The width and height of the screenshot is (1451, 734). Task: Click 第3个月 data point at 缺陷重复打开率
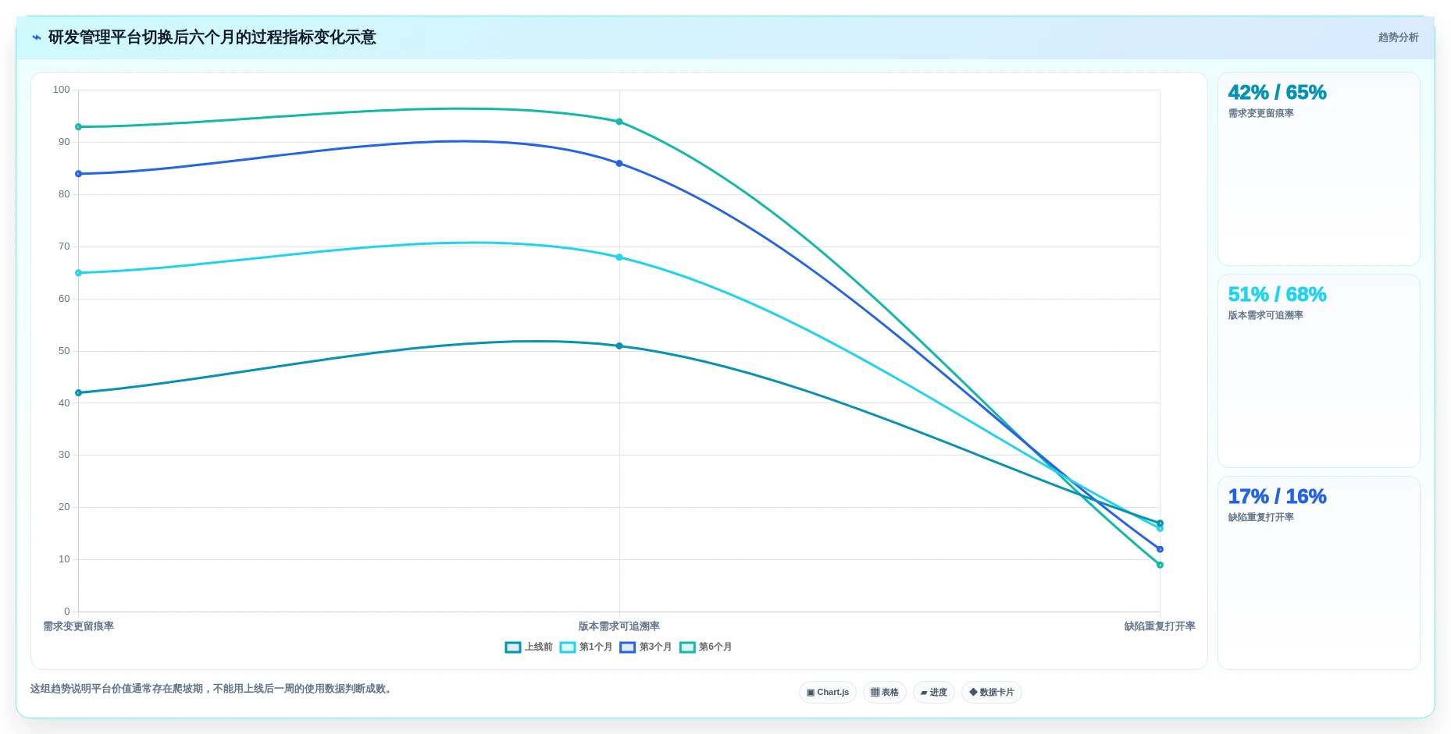click(1160, 549)
